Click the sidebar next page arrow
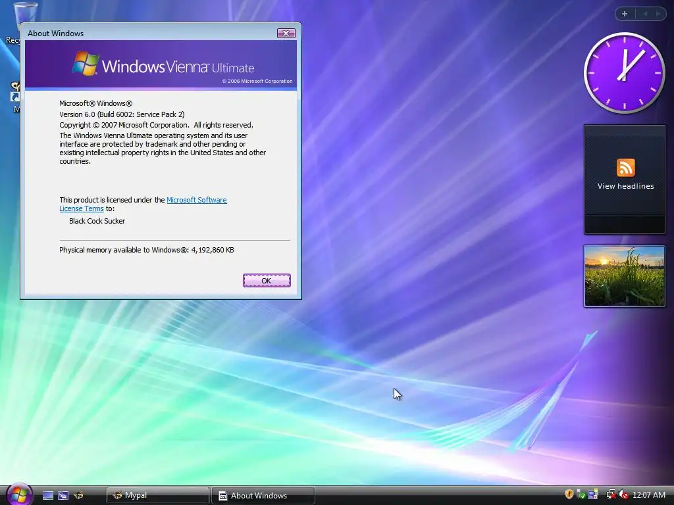The width and height of the screenshot is (674, 505). coord(658,14)
